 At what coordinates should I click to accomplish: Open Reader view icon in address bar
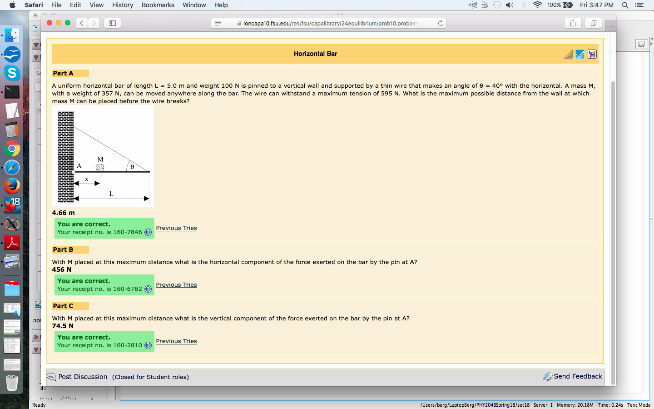coord(218,23)
